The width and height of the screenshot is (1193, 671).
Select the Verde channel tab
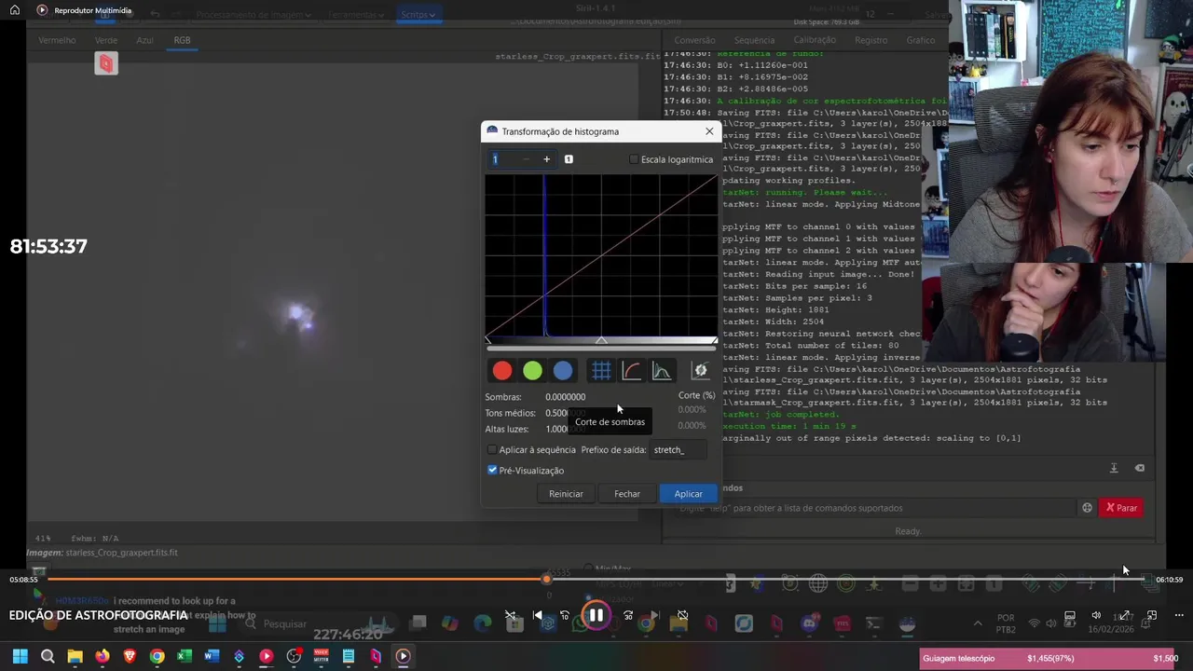point(106,40)
